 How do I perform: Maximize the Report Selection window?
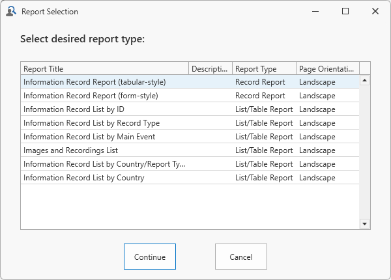[x=345, y=11]
